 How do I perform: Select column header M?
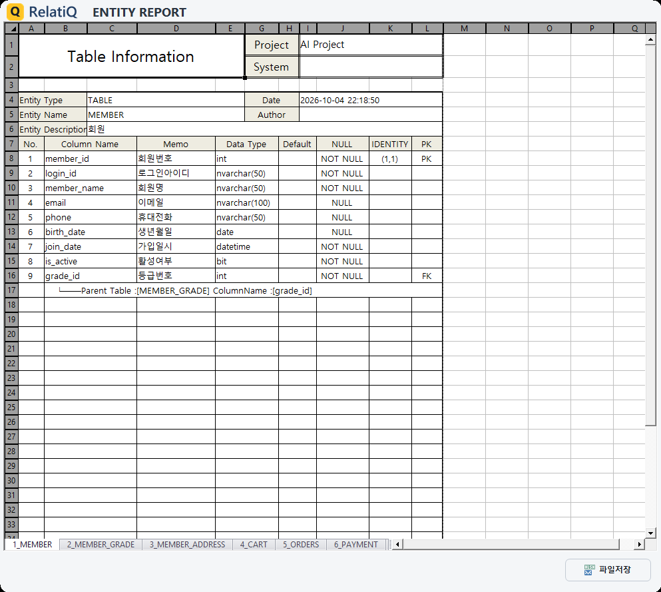tap(464, 28)
